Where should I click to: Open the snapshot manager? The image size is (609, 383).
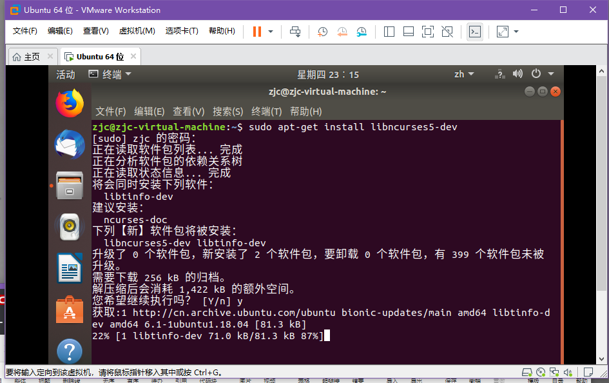362,32
